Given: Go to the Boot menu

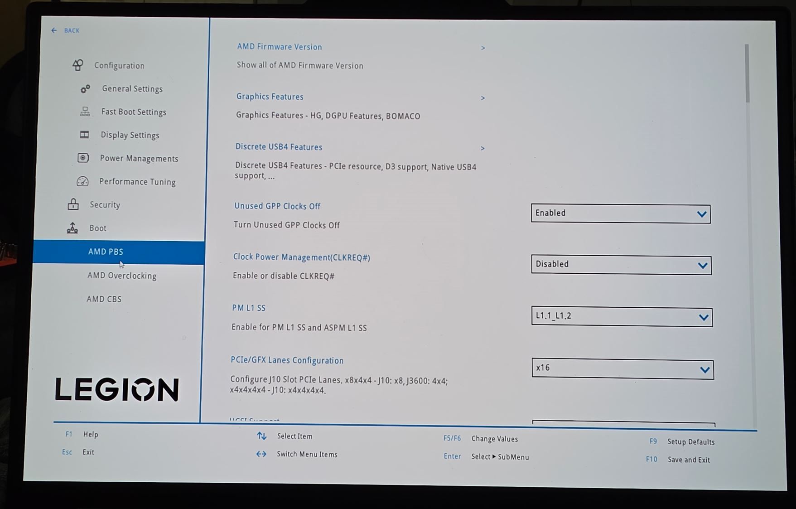Looking at the screenshot, I should click(98, 228).
